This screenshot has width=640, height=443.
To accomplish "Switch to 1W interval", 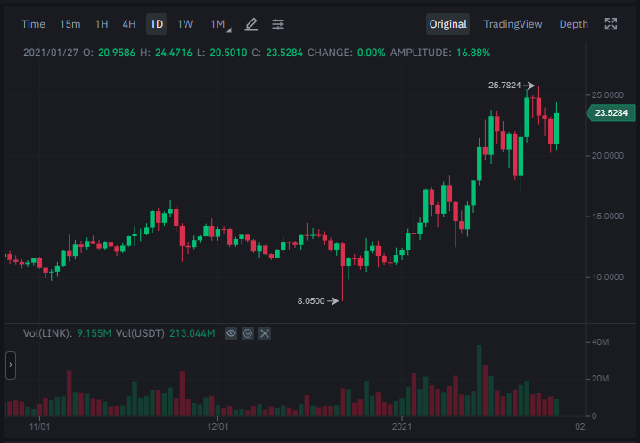I will click(x=185, y=24).
